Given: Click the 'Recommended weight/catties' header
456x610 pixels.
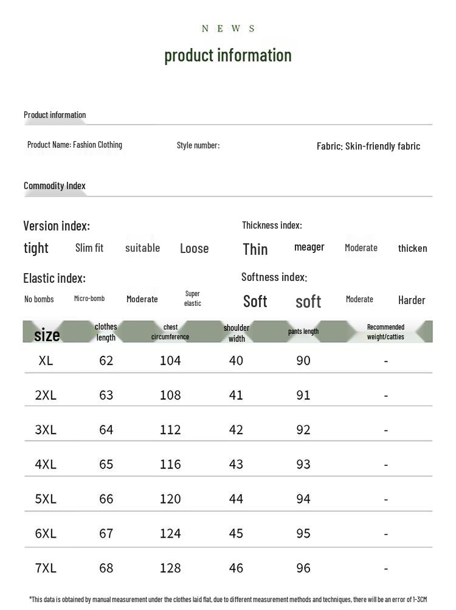Looking at the screenshot, I should [x=385, y=332].
